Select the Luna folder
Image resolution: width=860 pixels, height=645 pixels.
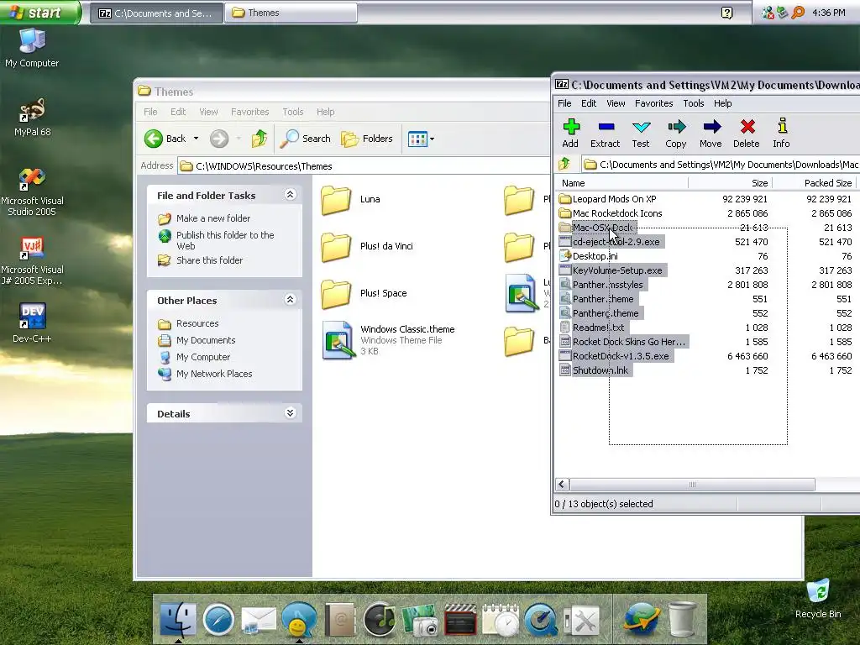tap(351, 199)
